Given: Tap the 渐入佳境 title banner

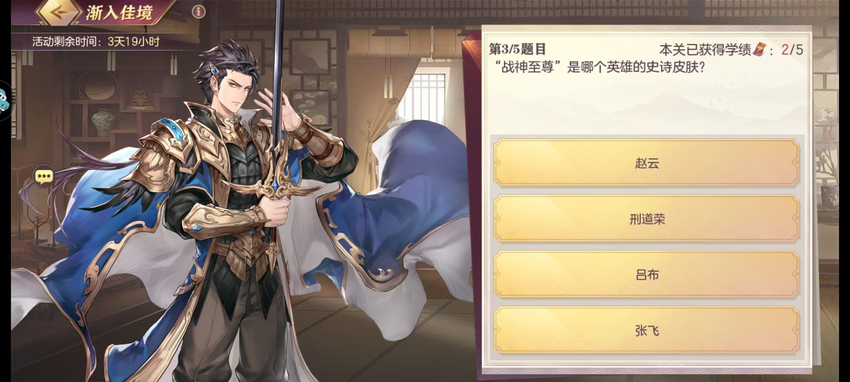Looking at the screenshot, I should tap(119, 13).
